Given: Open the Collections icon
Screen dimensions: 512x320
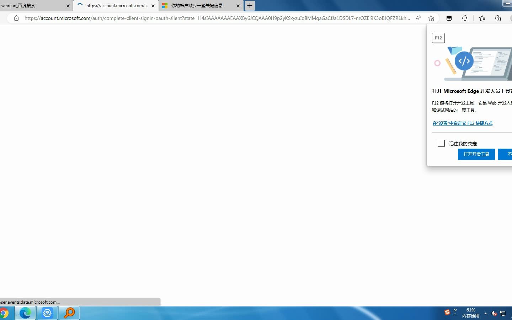Looking at the screenshot, I should 498,18.
